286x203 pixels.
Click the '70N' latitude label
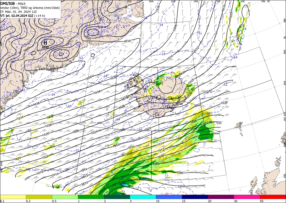(x=263, y=1)
